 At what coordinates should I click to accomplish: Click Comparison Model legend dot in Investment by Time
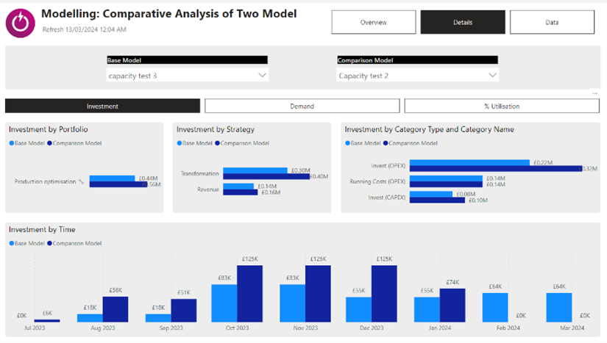(49, 243)
